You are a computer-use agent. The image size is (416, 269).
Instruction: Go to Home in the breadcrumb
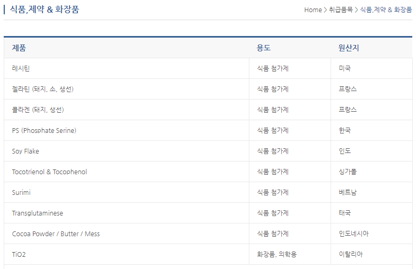313,10
